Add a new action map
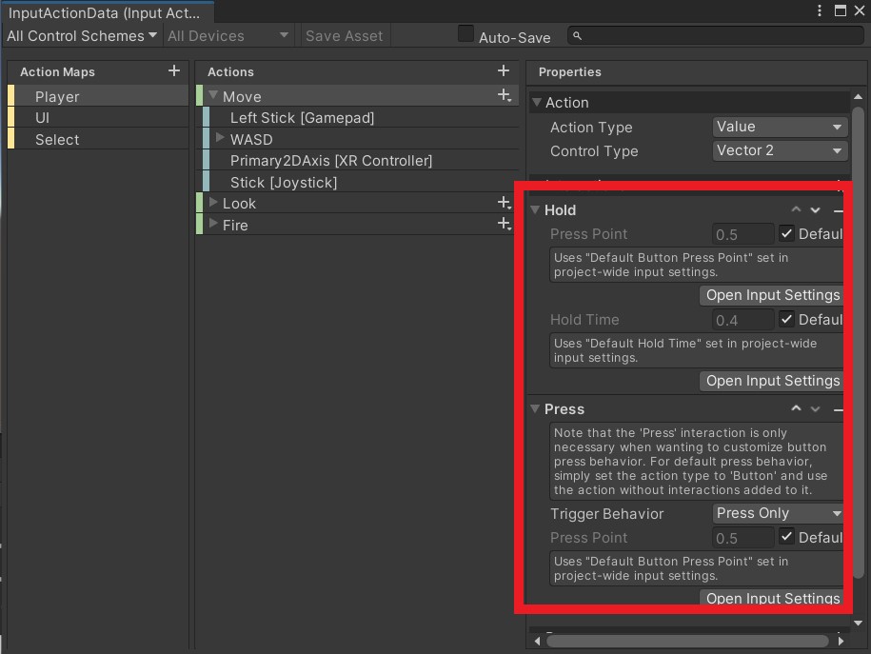The width and height of the screenshot is (871, 654). [174, 71]
